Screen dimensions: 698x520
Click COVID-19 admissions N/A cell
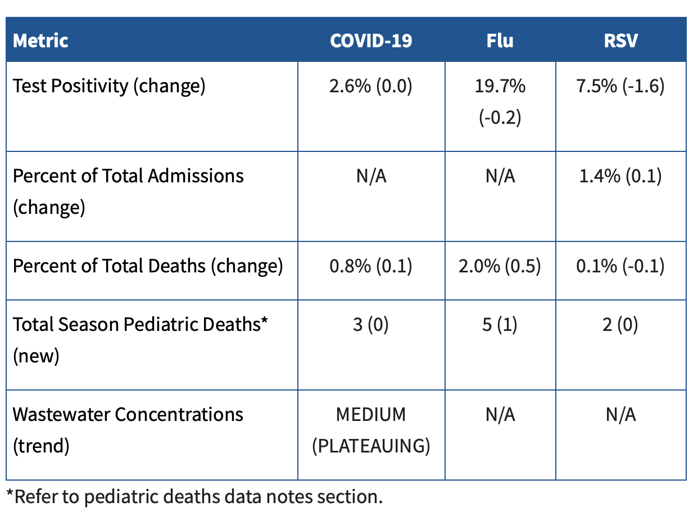(x=371, y=176)
